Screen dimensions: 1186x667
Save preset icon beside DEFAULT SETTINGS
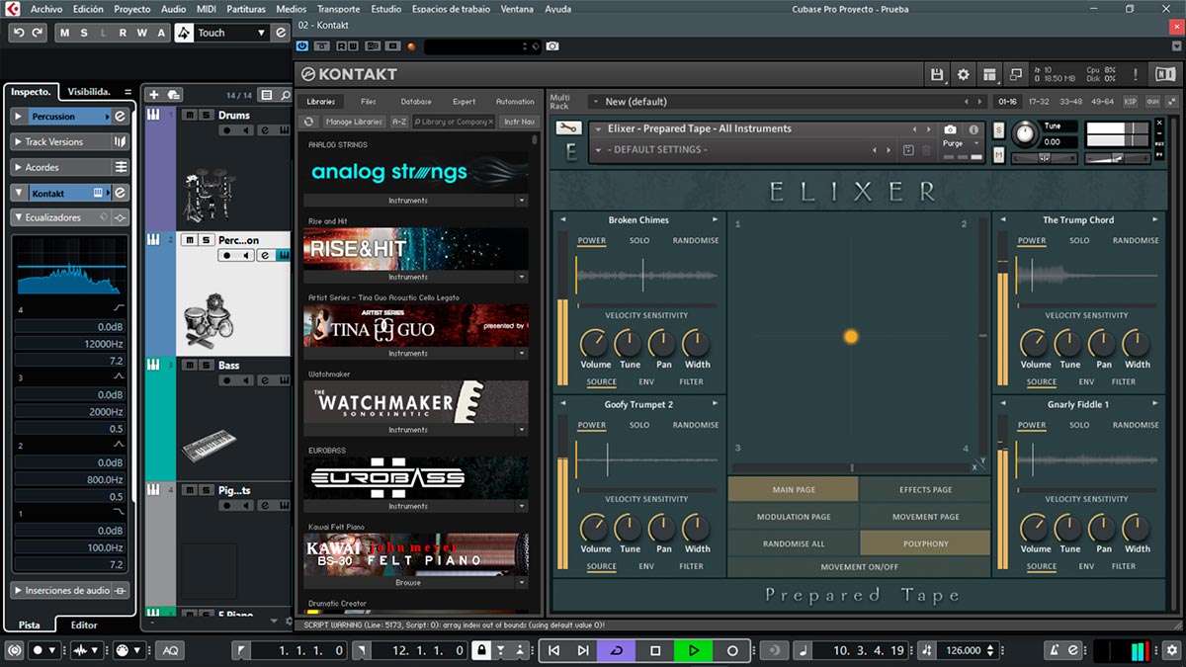pos(908,150)
